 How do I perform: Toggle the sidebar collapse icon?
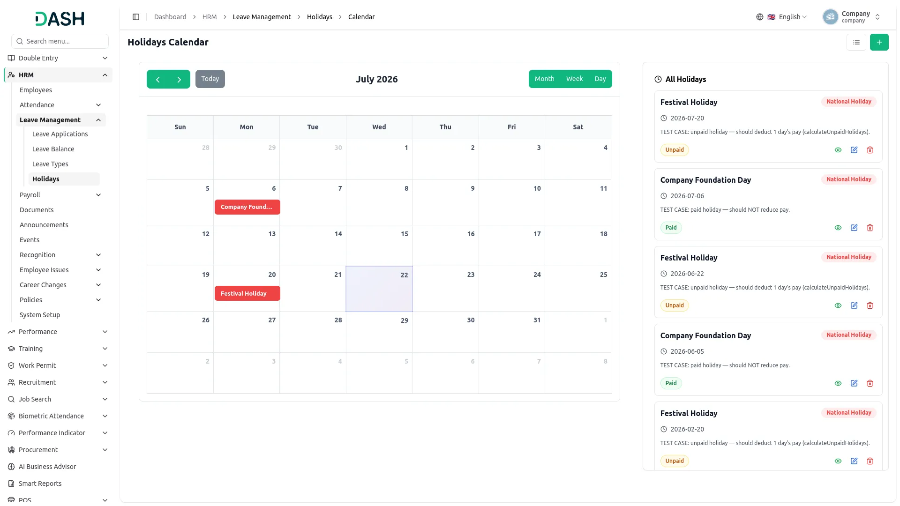[136, 17]
